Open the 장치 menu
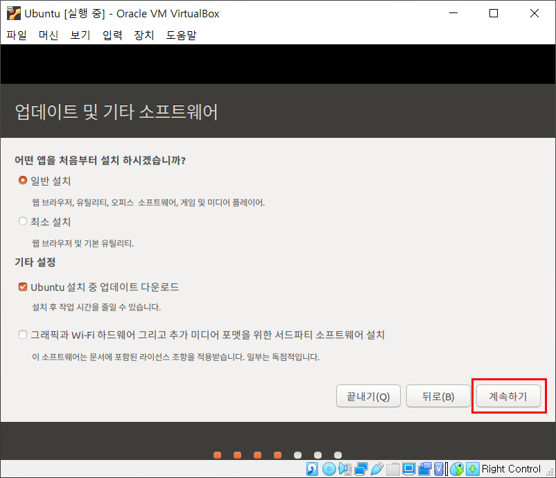The image size is (556, 478). point(144,35)
